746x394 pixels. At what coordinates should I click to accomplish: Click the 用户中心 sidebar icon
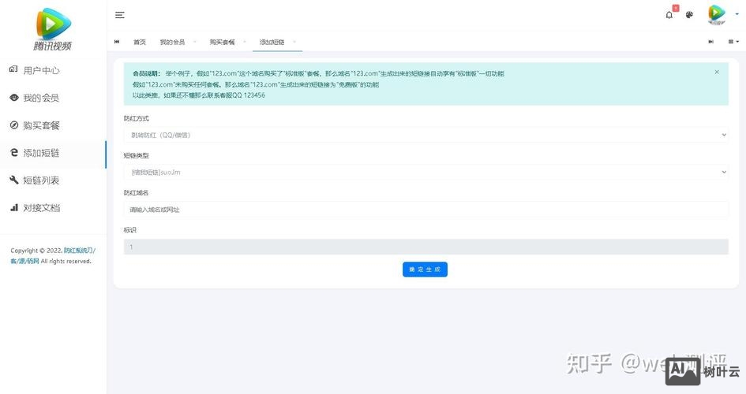13,69
